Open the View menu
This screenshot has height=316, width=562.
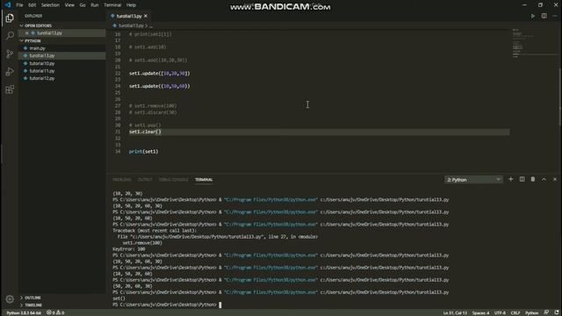point(69,5)
